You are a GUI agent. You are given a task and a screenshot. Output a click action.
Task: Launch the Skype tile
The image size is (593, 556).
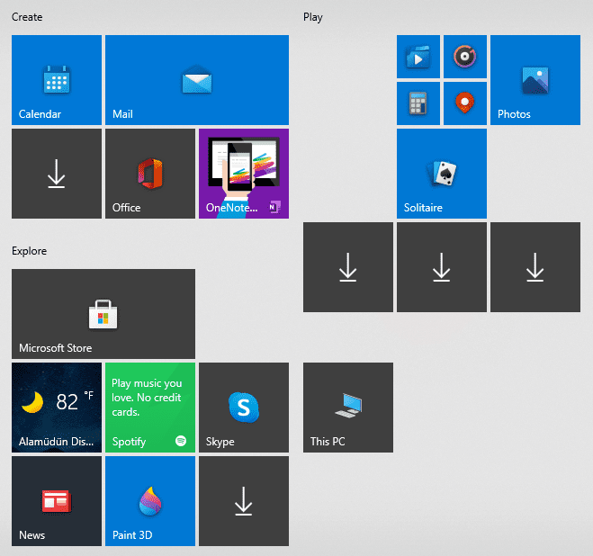coord(244,408)
